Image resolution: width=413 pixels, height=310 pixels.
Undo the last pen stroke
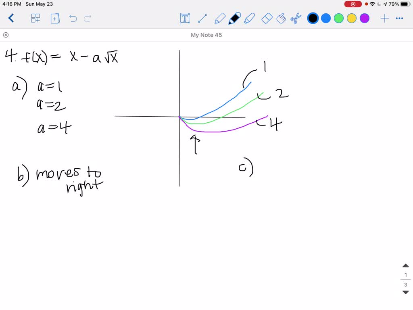(73, 18)
